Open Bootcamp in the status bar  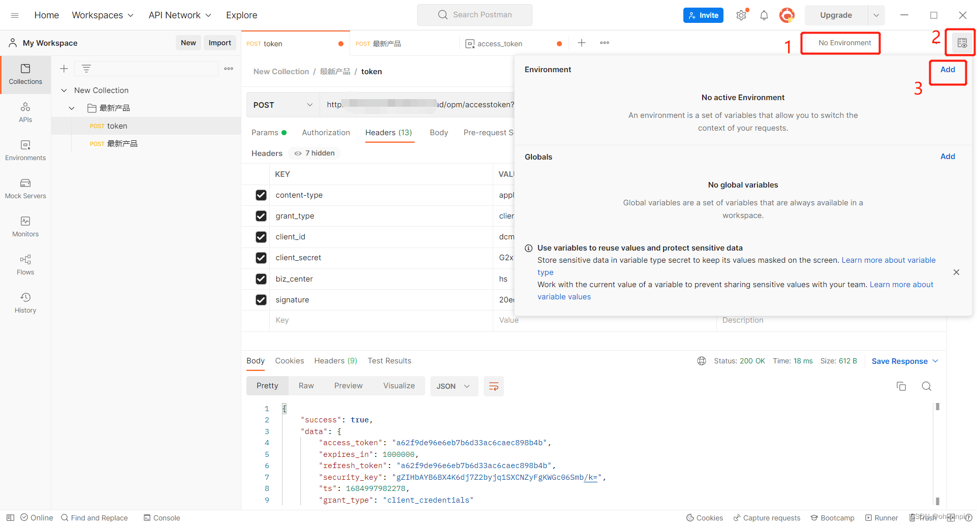point(832,517)
